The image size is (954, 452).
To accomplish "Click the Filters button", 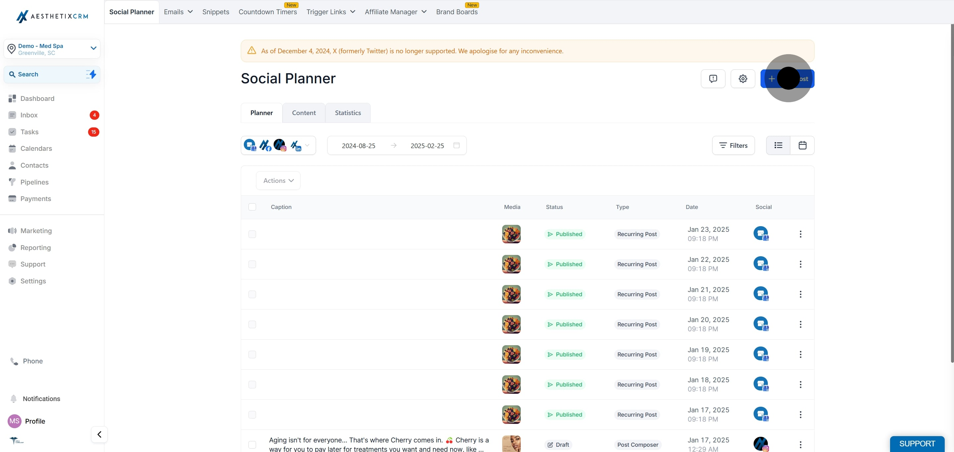I will click(733, 145).
